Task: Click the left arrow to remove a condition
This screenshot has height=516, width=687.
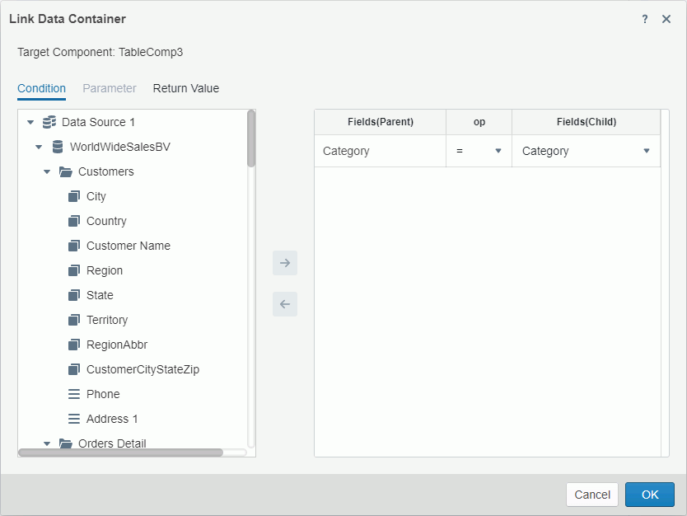Action: click(x=284, y=304)
